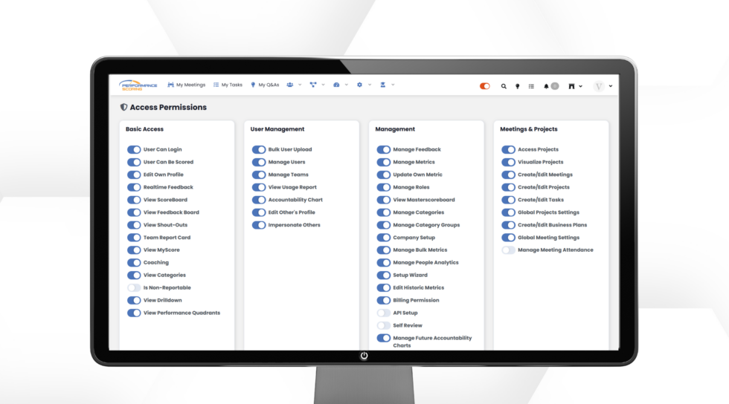Click the shield icon beside Access Permissions

click(x=123, y=107)
